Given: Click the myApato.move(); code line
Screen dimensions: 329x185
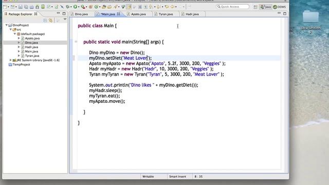Looking at the screenshot, I should [x=107, y=101].
